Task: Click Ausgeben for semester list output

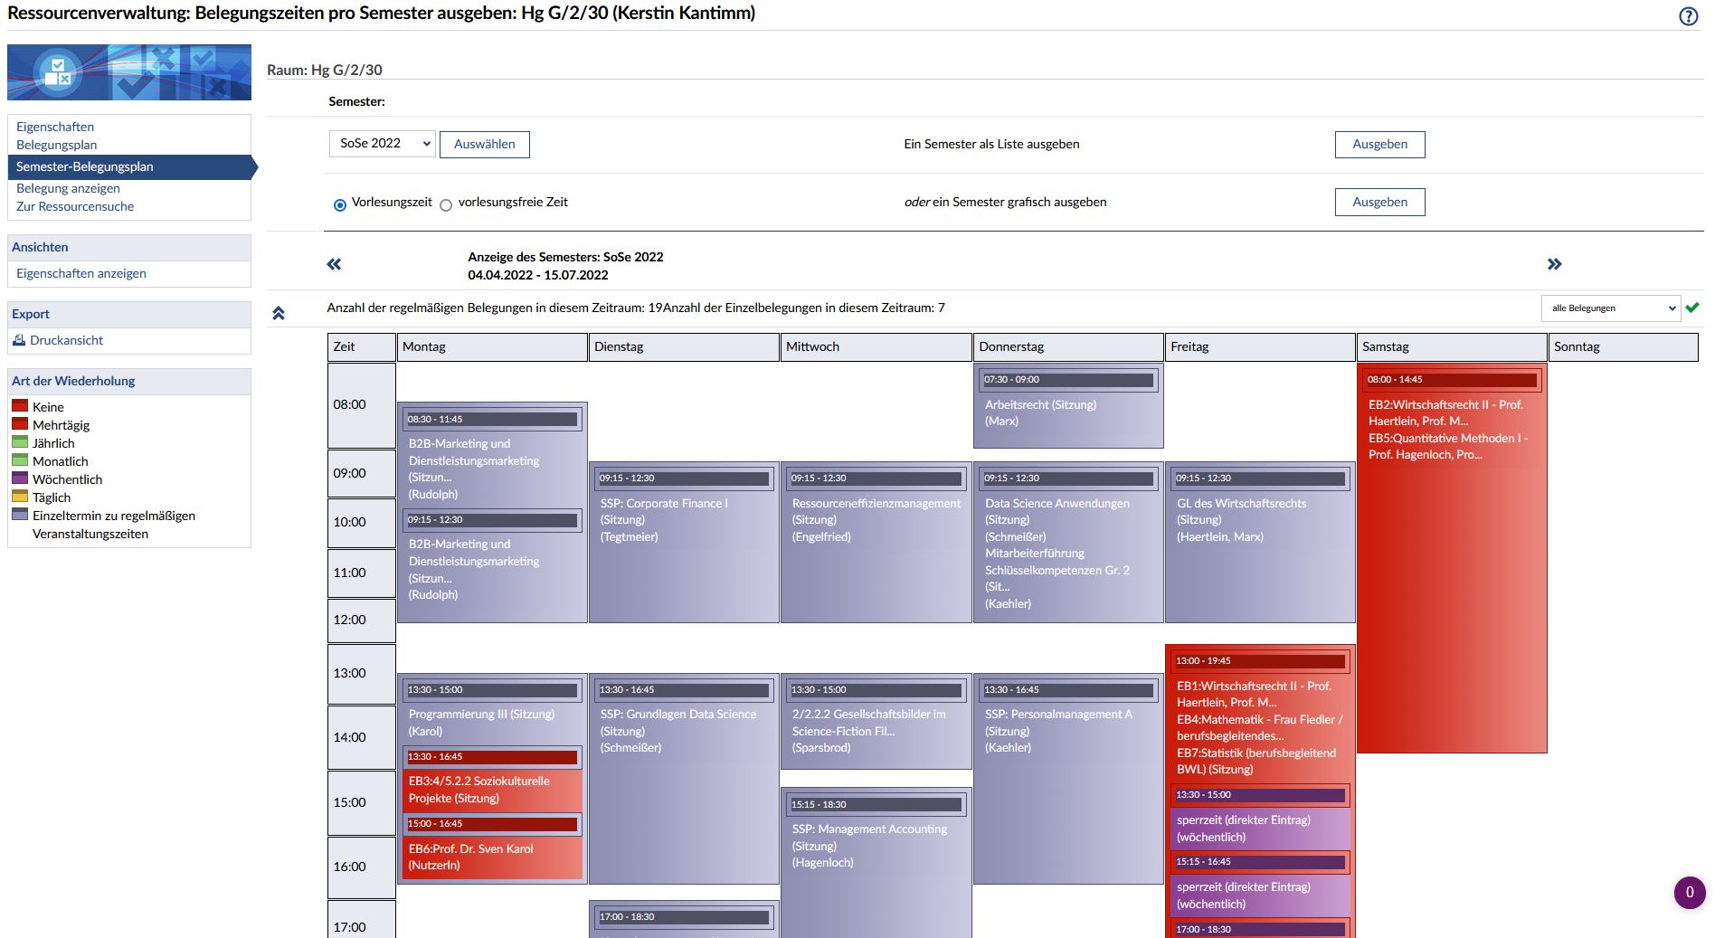Action: [1379, 145]
